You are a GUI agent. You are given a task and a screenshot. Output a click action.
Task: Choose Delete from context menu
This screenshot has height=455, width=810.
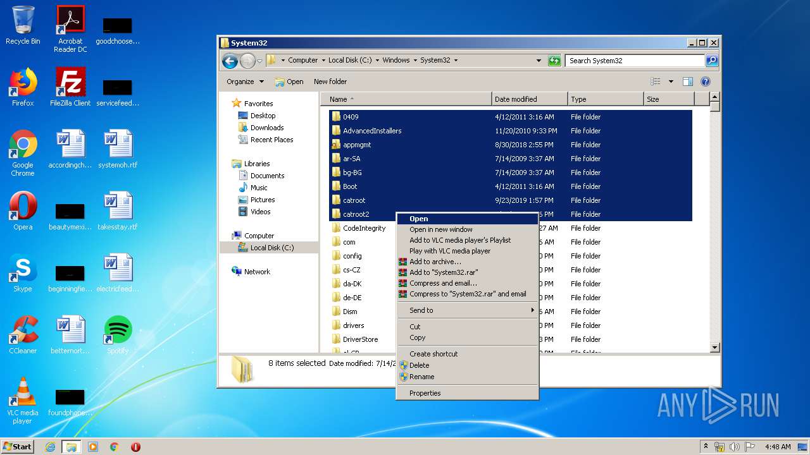point(467,365)
